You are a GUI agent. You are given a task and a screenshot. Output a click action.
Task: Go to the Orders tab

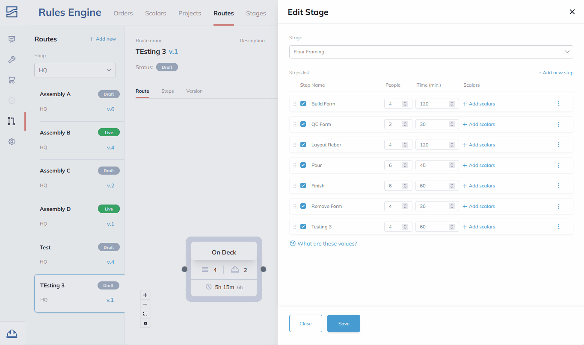[123, 13]
